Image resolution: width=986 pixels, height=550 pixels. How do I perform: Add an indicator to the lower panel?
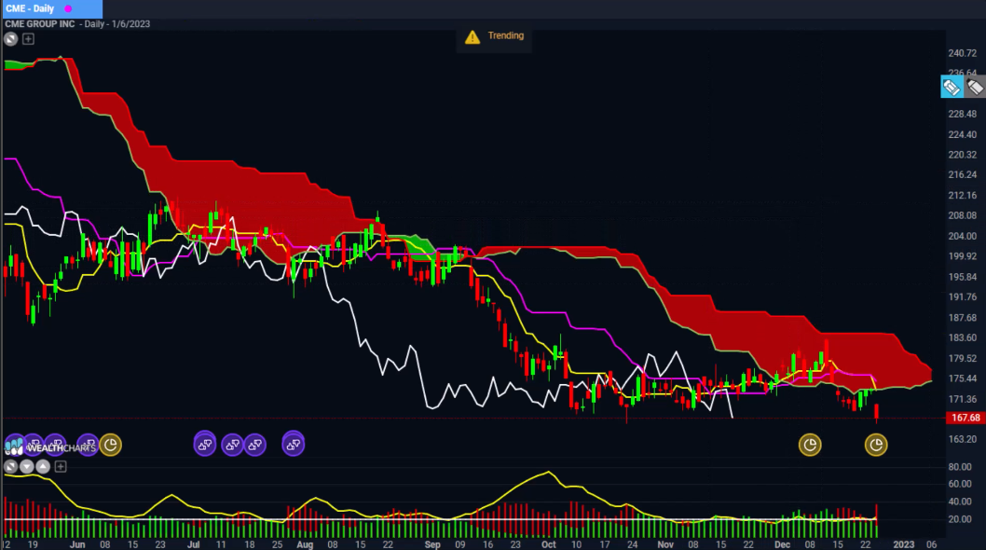pos(61,466)
